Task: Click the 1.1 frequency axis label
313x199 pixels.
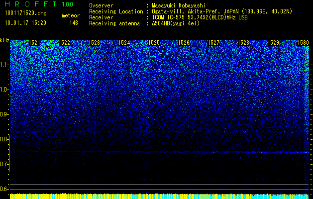Action: (x=4, y=65)
